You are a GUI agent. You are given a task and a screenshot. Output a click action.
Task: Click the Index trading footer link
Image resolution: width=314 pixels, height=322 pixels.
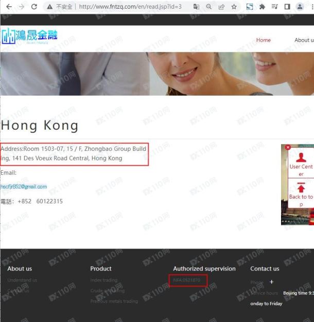[x=104, y=280]
